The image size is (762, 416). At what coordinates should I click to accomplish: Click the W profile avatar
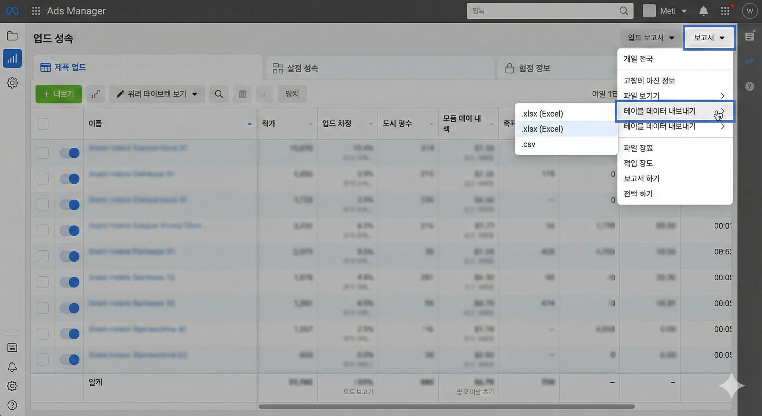click(x=749, y=11)
